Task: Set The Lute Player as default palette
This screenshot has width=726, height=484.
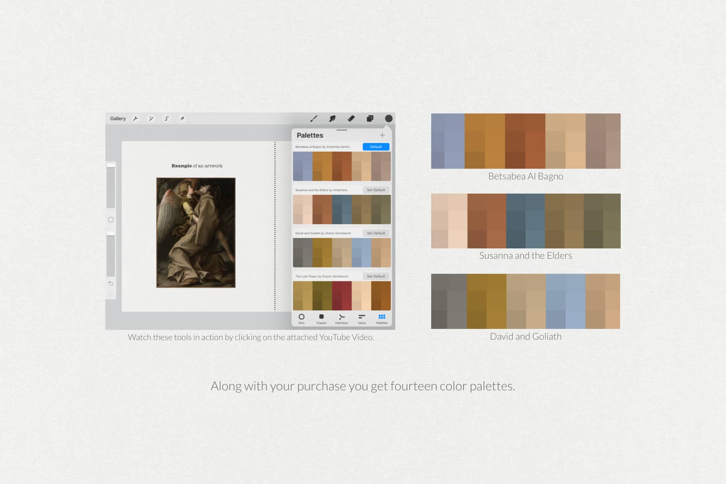Action: pyautogui.click(x=375, y=276)
